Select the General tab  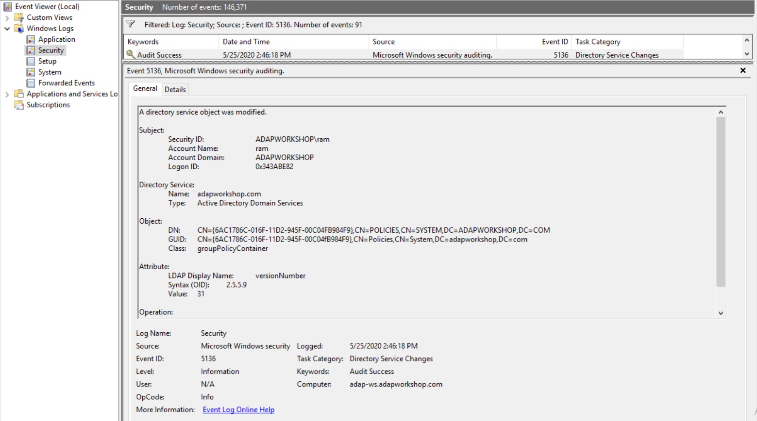(145, 88)
